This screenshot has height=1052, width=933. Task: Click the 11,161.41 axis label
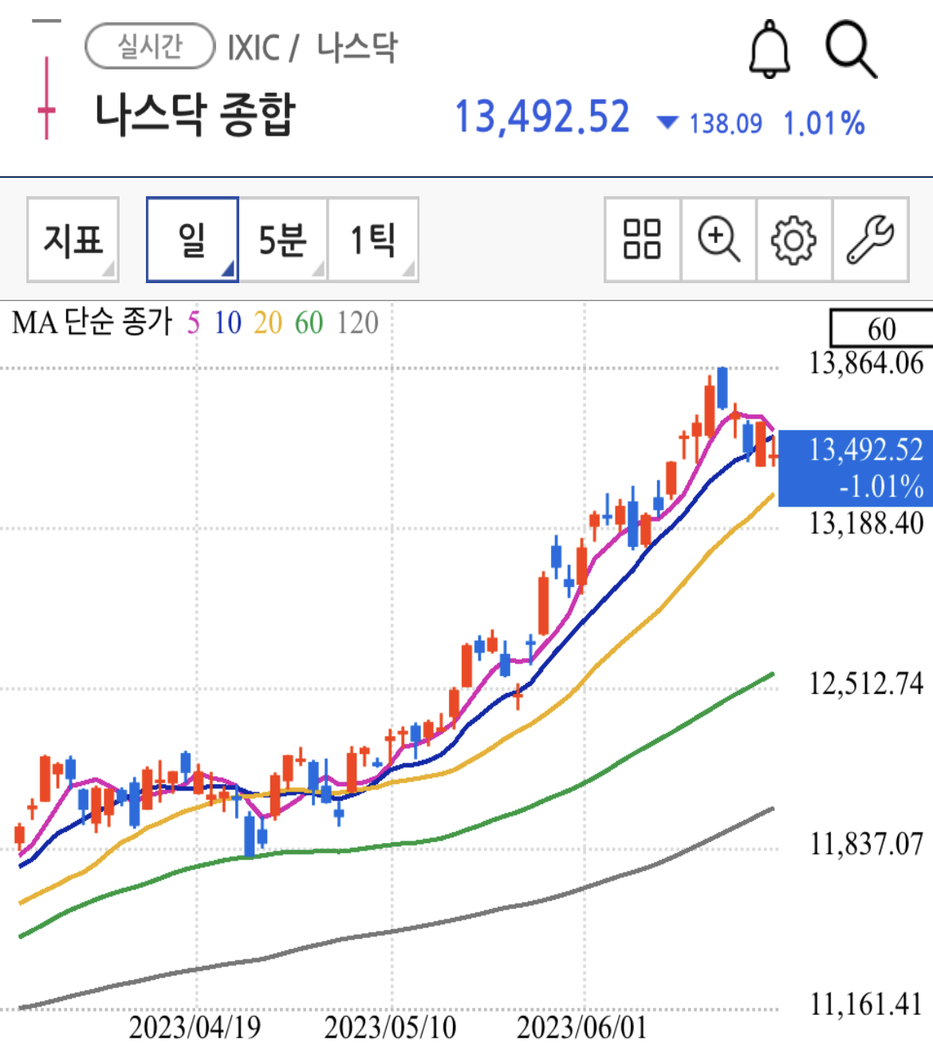(x=866, y=1004)
